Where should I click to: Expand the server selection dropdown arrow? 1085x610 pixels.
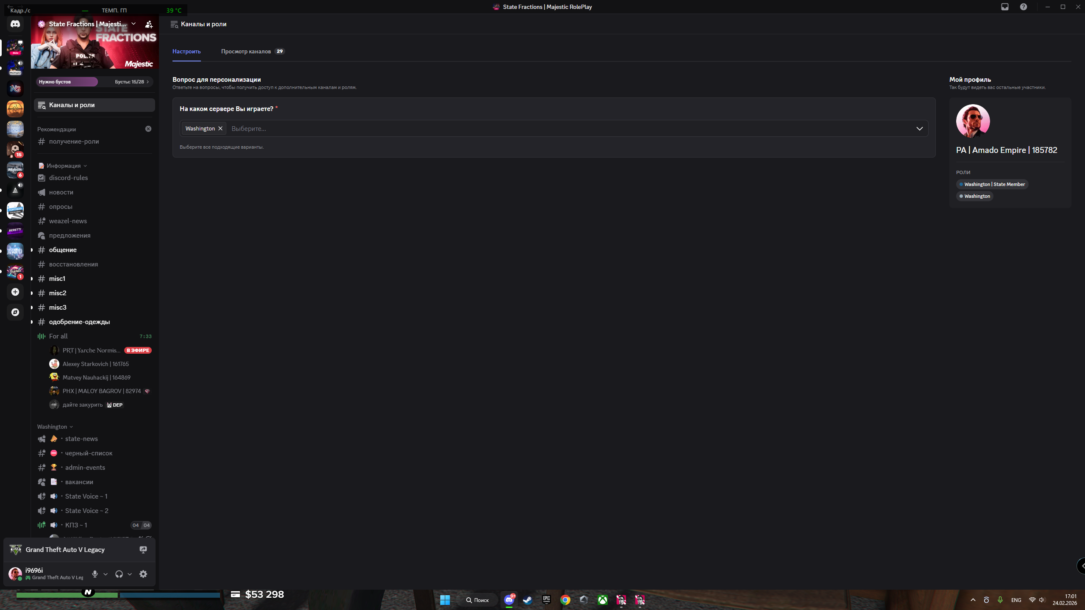(x=919, y=128)
